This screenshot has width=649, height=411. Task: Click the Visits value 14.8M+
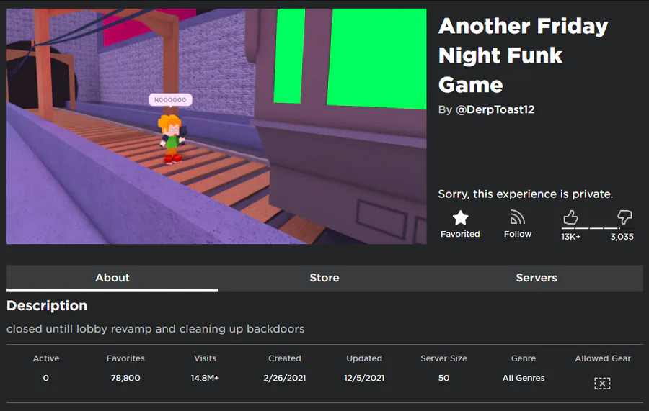coord(205,378)
